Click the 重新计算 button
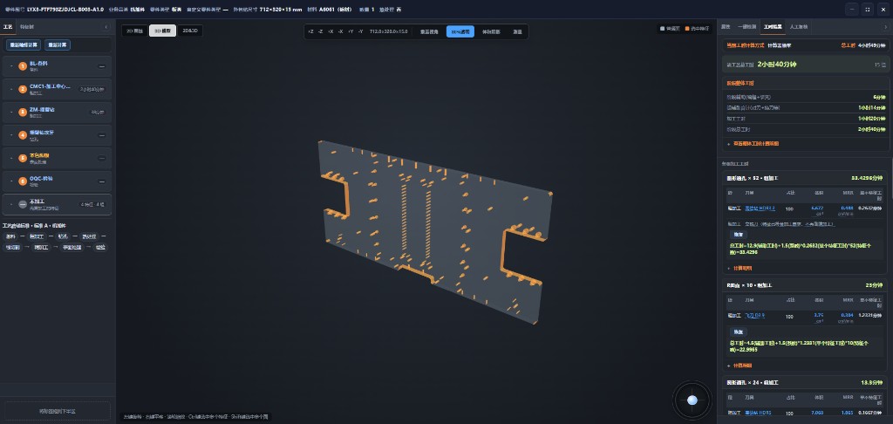893x424 pixels. [x=58, y=45]
